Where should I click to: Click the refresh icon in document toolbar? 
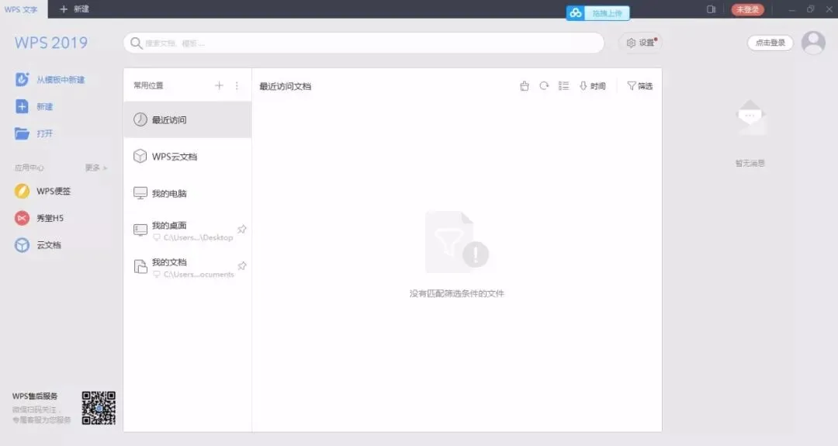[544, 85]
